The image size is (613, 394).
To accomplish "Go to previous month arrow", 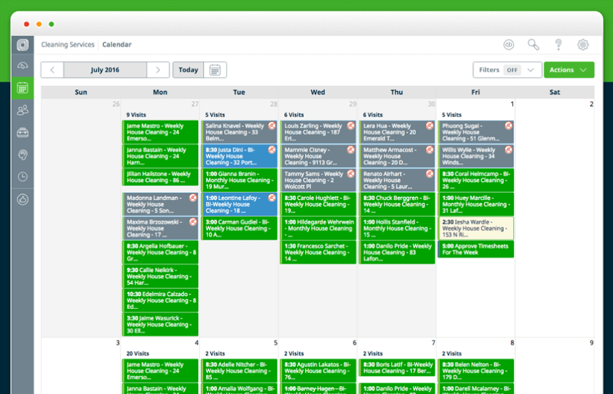I will tap(52, 70).
